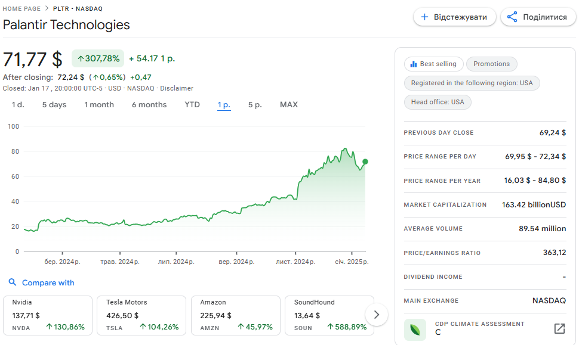Click the Поділитися share button

tap(538, 17)
